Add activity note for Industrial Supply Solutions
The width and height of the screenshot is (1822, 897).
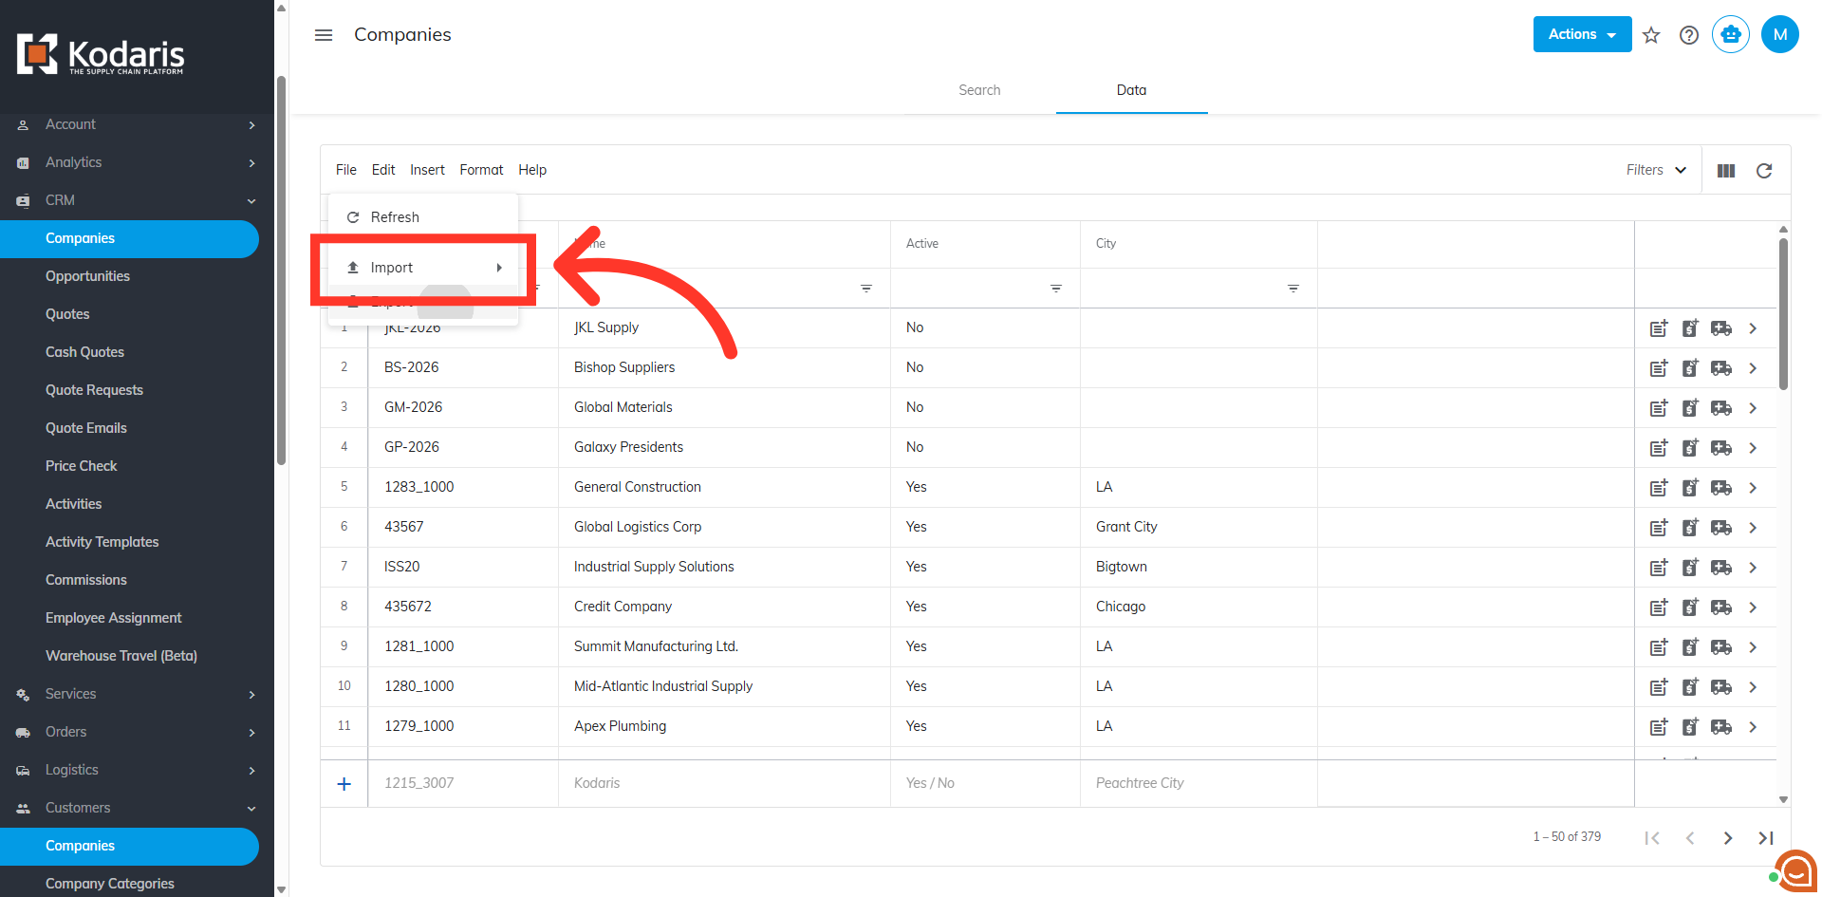[1659, 568]
